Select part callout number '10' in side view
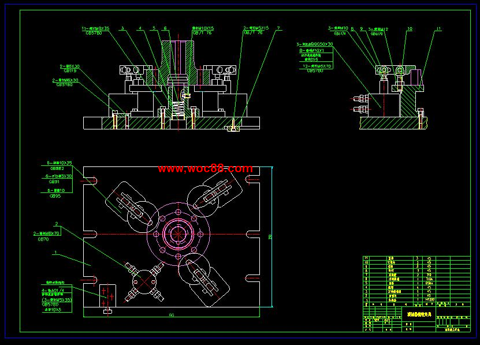The image size is (480, 345). click(410, 29)
